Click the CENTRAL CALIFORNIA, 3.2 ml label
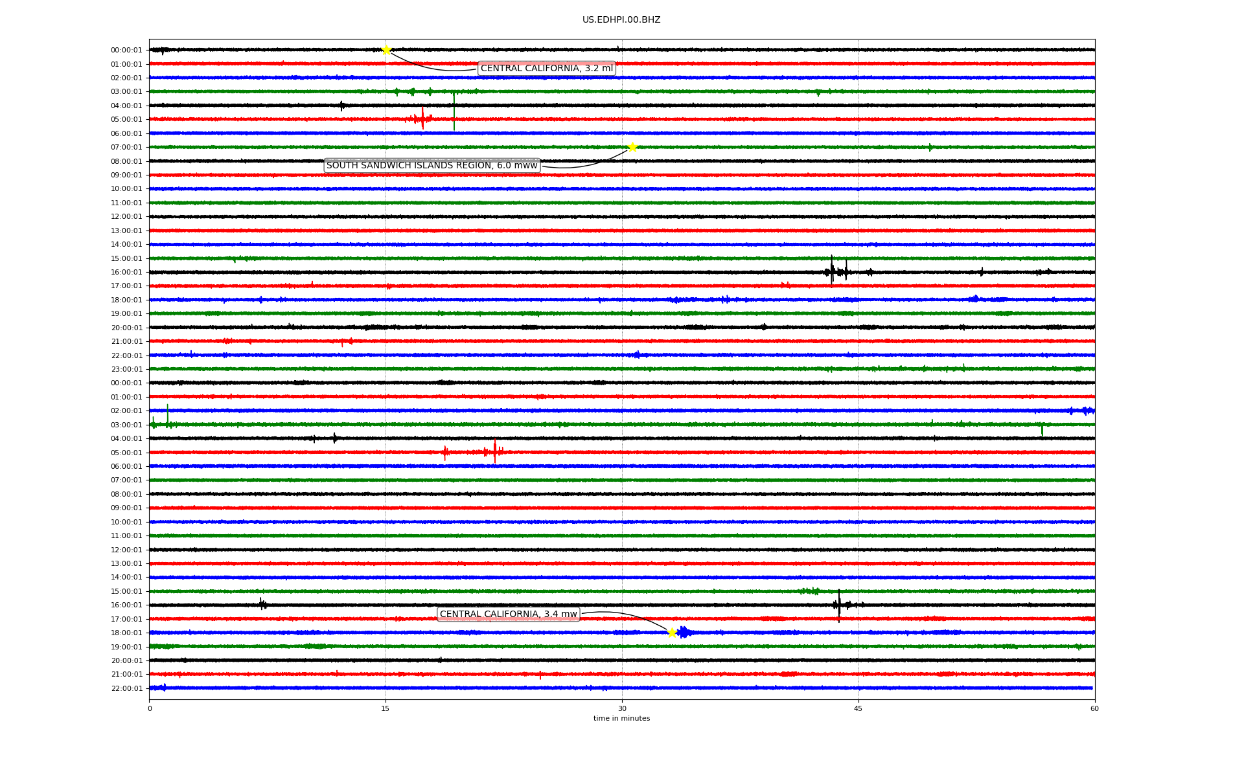The width and height of the screenshot is (1244, 777). (546, 69)
